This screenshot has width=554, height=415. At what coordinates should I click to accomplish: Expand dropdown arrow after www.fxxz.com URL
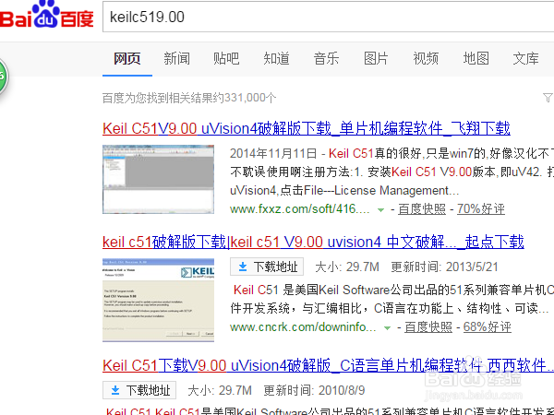pyautogui.click(x=380, y=210)
